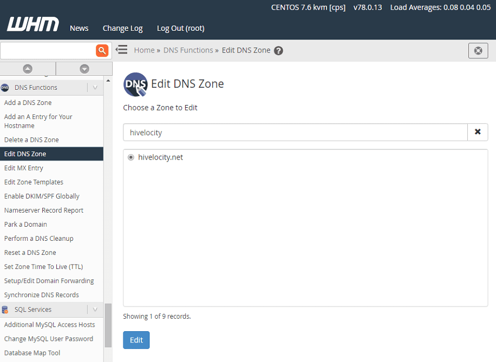496x362 pixels.
Task: Collapse all sidebar sections with up arrow
Action: 28,69
